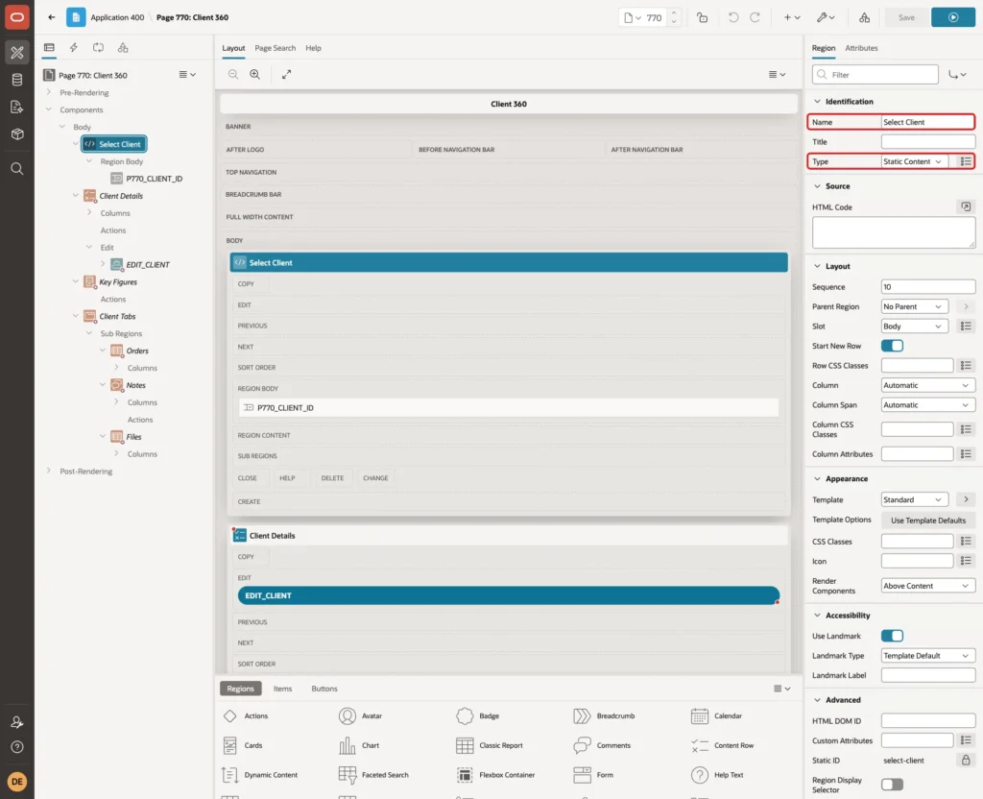Zoom in the layout view
This screenshot has height=799, width=983.
pyautogui.click(x=255, y=75)
